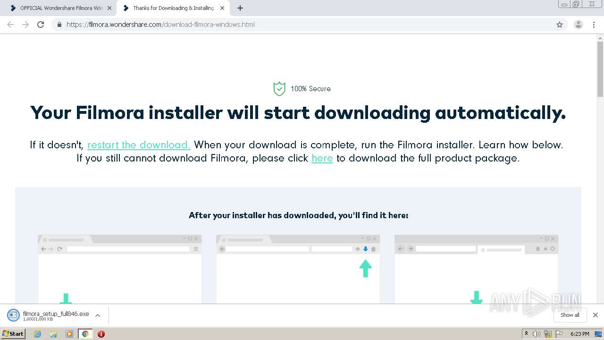The width and height of the screenshot is (604, 340).
Task: Open Windows Explorer from taskbar
Action: [x=53, y=334]
